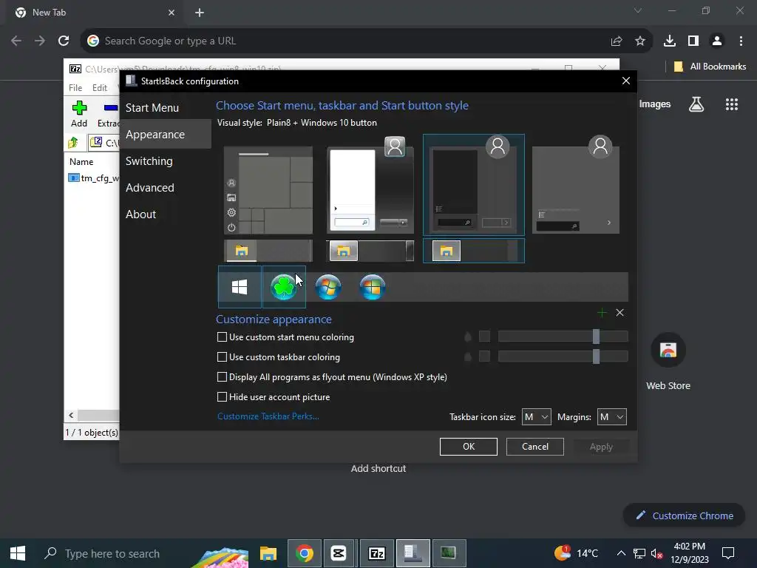This screenshot has height=568, width=757.
Task: Click Cancel in StartIsBack configuration
Action: (535, 447)
